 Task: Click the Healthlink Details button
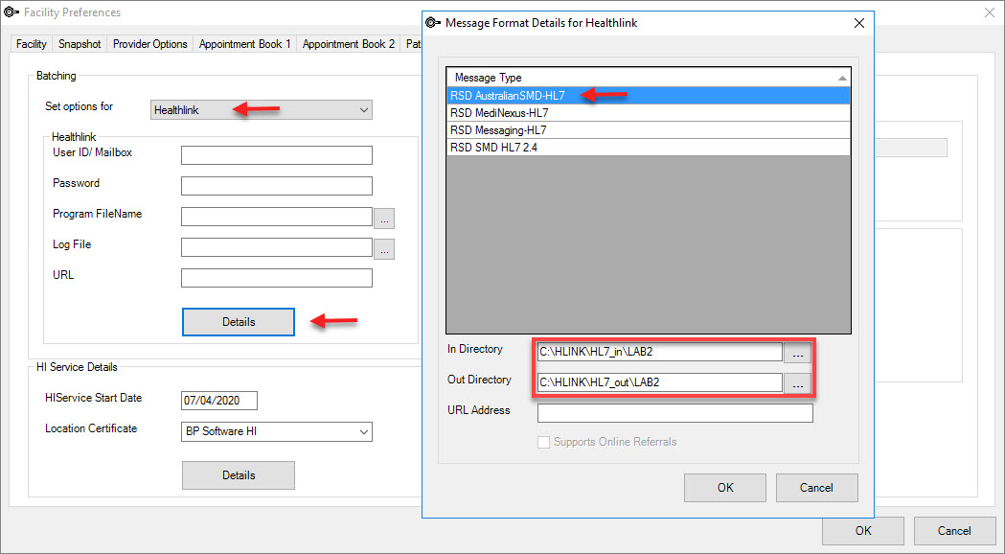(x=239, y=322)
